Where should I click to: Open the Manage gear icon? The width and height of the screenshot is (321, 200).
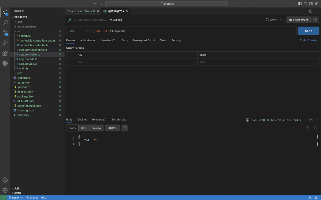coord(5,190)
